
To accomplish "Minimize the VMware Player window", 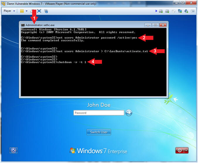I will pyautogui.click(x=177, y=3).
